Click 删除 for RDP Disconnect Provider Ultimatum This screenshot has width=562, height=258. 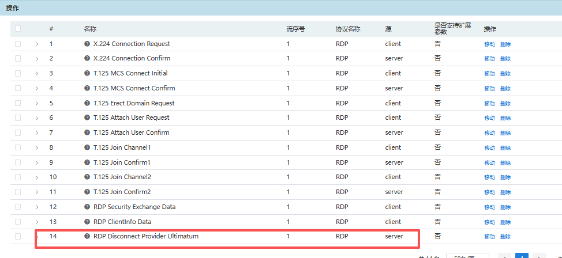505,237
